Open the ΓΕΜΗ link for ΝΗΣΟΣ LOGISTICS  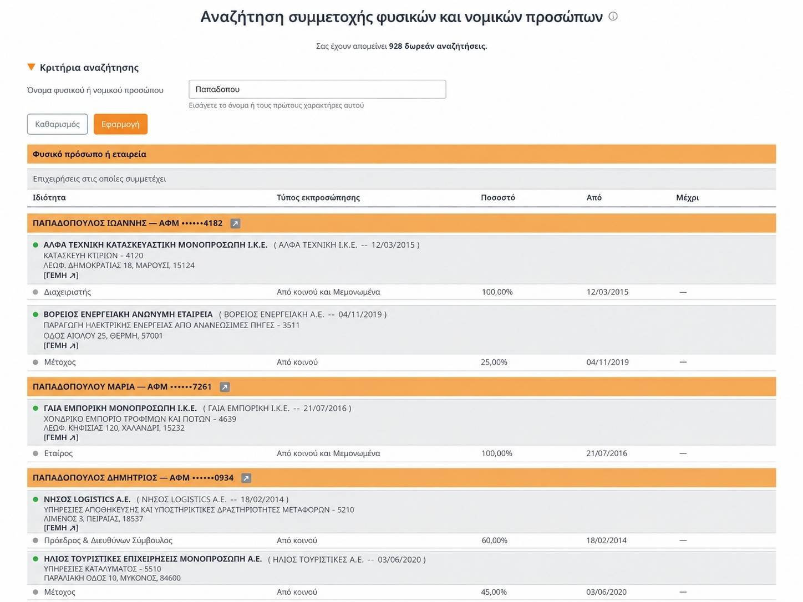click(x=61, y=528)
